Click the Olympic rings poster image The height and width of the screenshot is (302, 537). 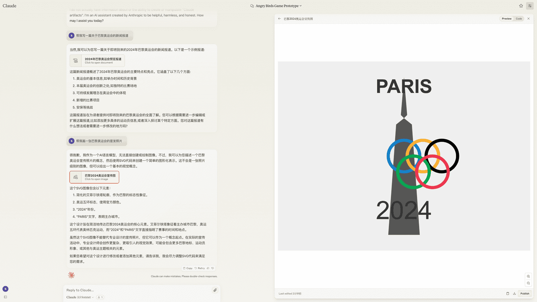[x=404, y=156]
